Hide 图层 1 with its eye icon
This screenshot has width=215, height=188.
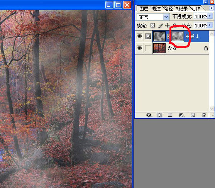pos(139,36)
